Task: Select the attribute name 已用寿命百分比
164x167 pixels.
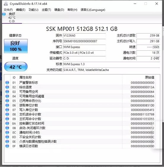Action: [x=30, y=101]
